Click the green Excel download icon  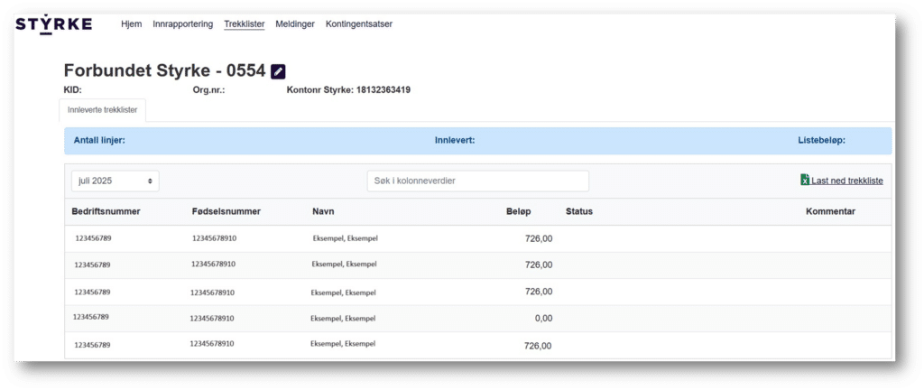coord(805,181)
